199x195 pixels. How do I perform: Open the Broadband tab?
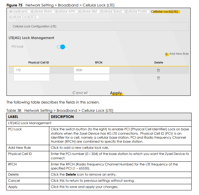coord(18,12)
